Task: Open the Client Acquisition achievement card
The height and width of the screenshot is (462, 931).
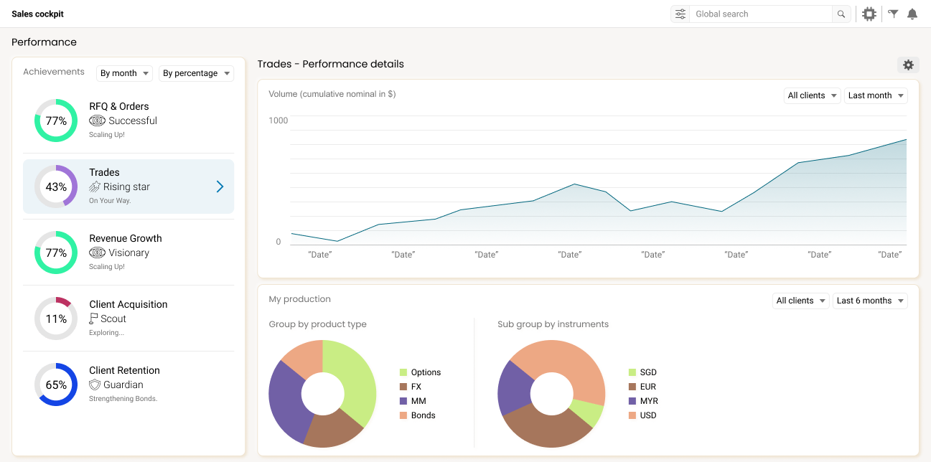Action: (128, 319)
